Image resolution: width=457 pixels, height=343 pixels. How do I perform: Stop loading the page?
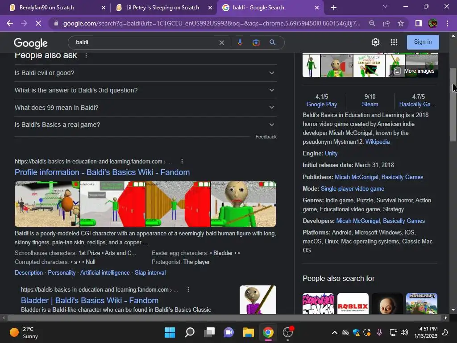pos(38,23)
